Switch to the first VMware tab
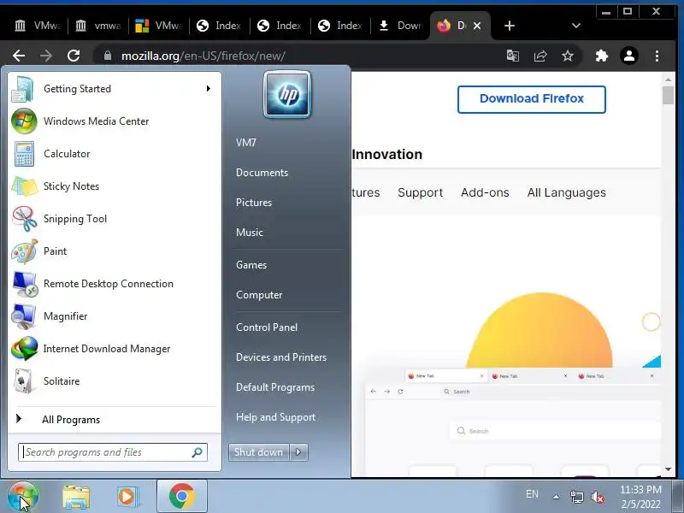Viewport: 684px width, 513px height. (x=38, y=26)
